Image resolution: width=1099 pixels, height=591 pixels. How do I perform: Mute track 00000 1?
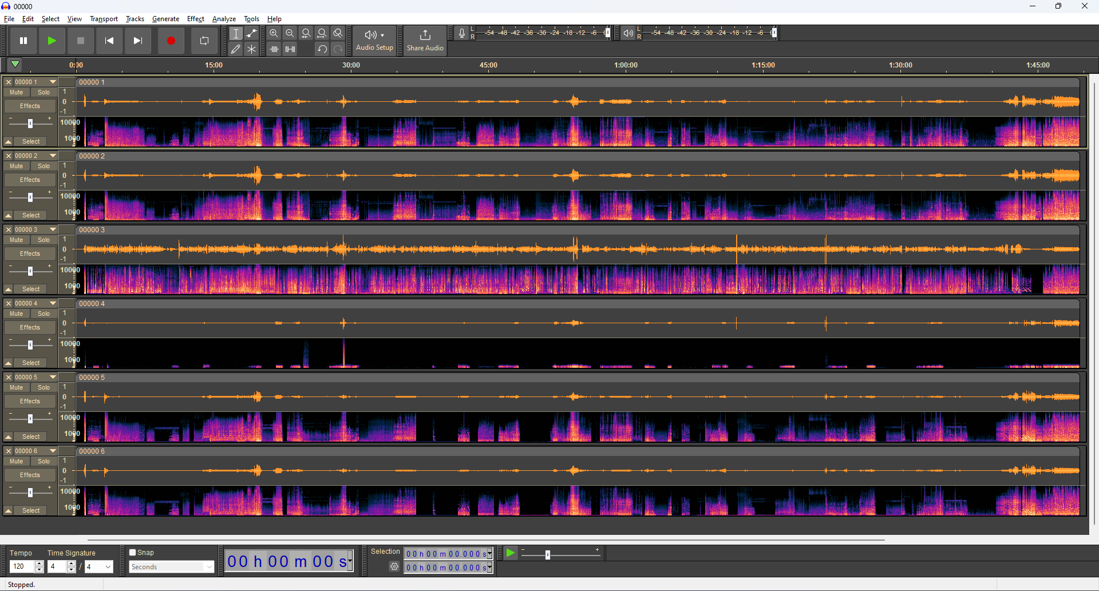[17, 92]
